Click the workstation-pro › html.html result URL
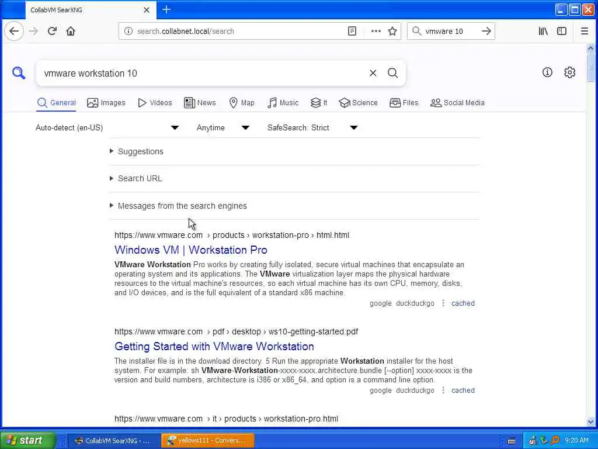 (x=231, y=235)
